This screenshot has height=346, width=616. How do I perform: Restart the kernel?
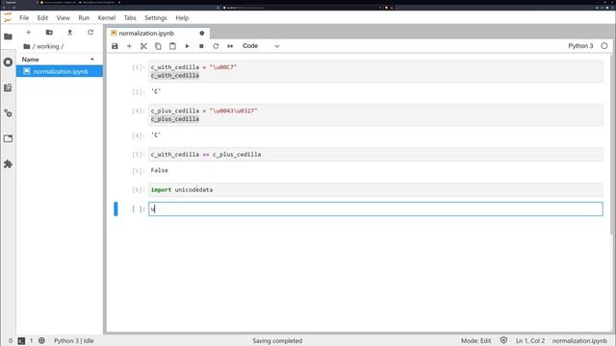tap(216, 46)
